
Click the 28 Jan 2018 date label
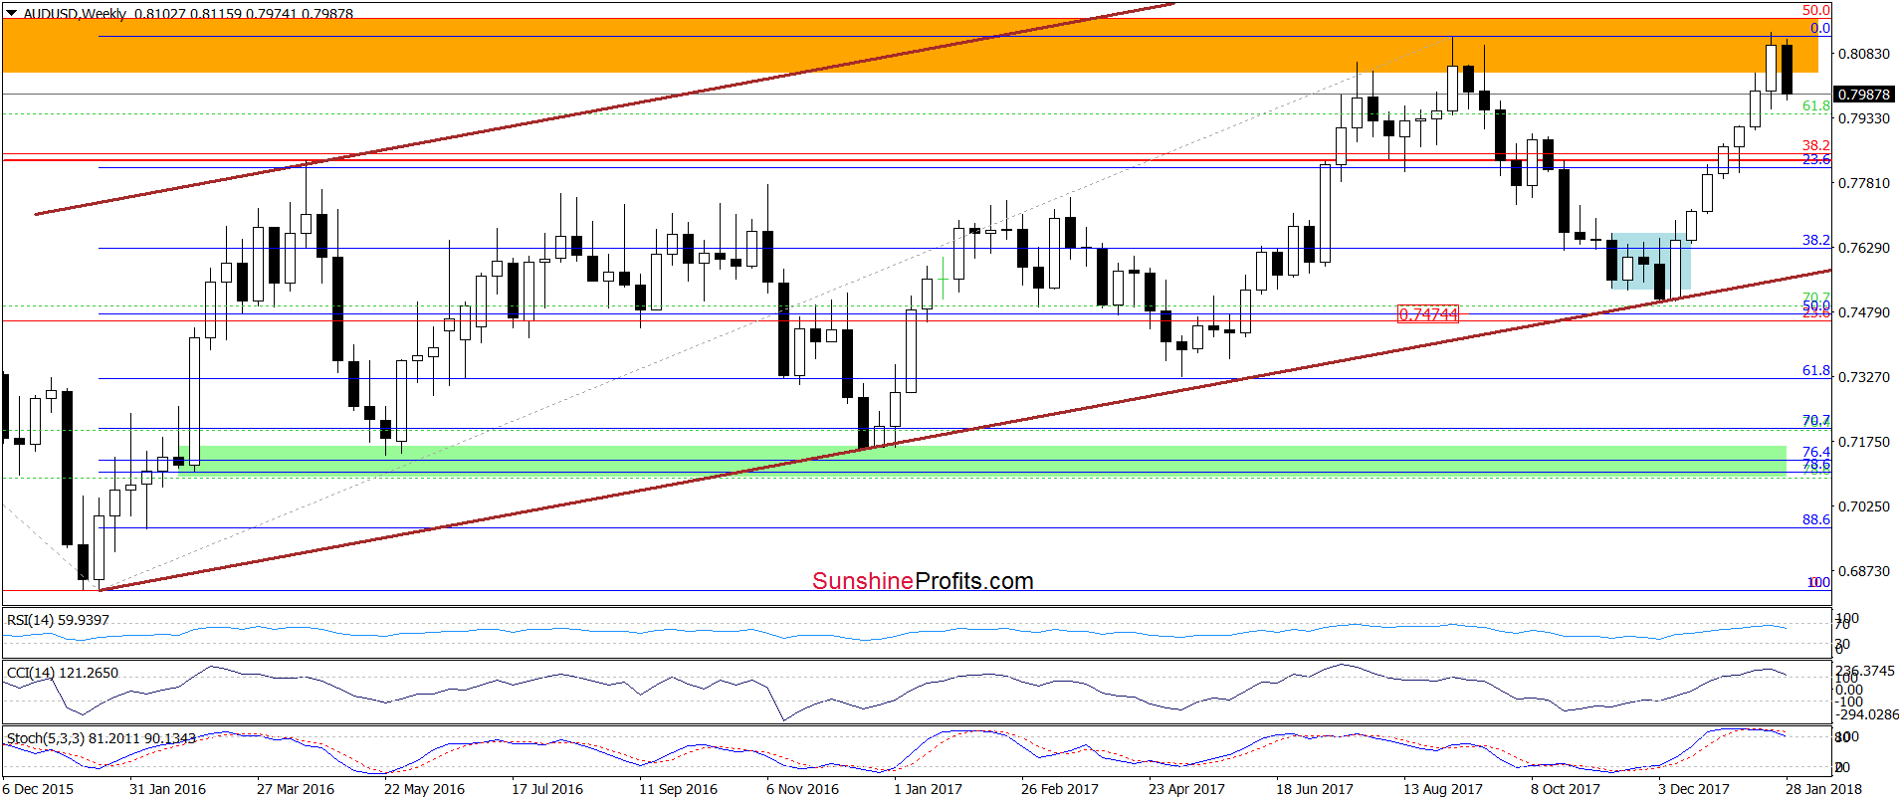pos(1823,789)
